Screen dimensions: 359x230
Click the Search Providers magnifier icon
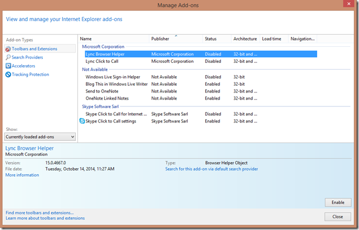click(8, 57)
